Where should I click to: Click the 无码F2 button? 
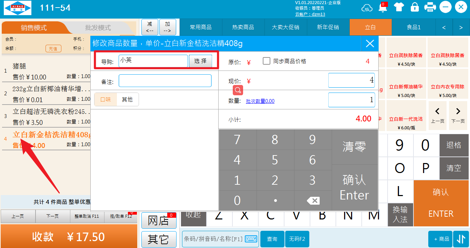[x=297, y=239]
